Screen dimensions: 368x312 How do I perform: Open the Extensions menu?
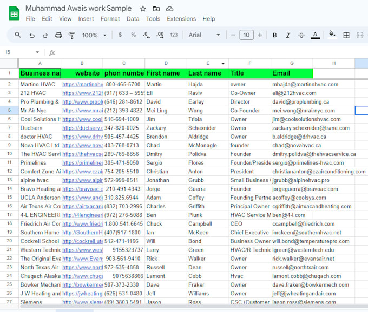[x=181, y=19]
